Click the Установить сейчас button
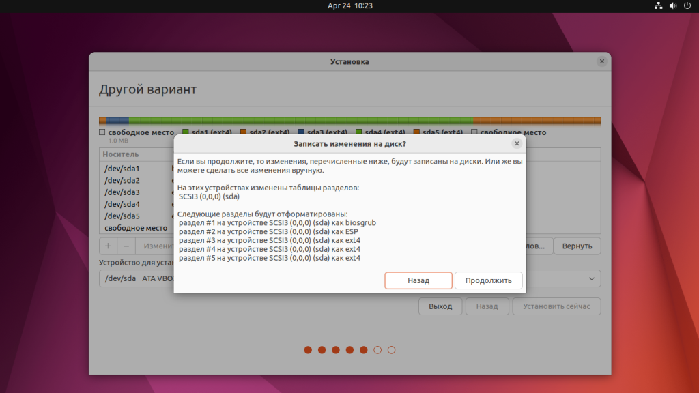Image resolution: width=699 pixels, height=393 pixels. pyautogui.click(x=556, y=306)
